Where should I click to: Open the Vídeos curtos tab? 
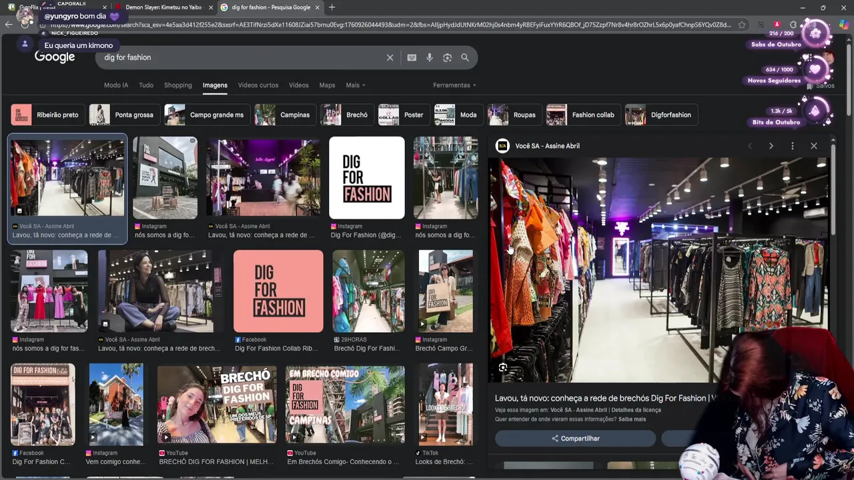coord(258,85)
